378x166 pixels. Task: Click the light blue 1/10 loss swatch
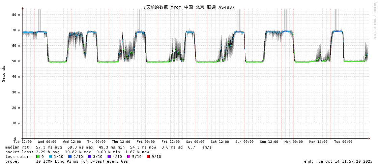(x=51, y=157)
